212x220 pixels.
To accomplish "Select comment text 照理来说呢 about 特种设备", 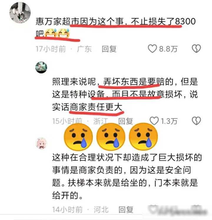I will point(125,94).
